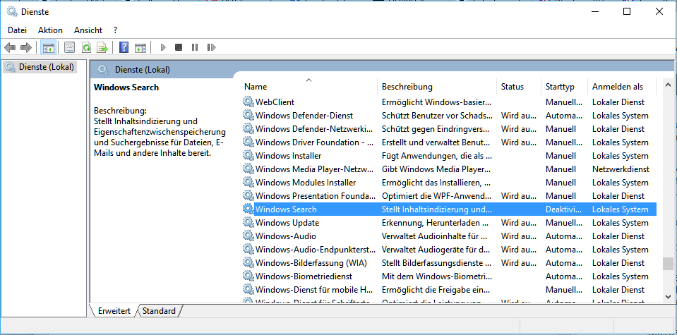Click gear icon of Windows Modules Installer

(x=248, y=183)
